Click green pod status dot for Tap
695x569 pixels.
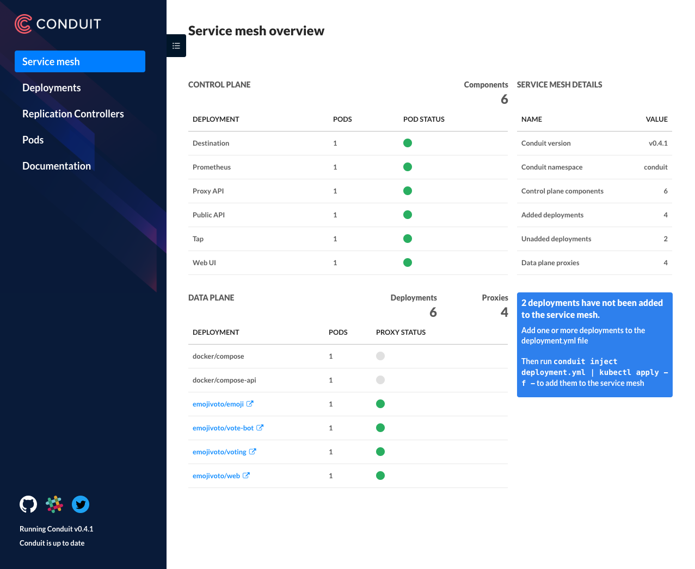[408, 239]
